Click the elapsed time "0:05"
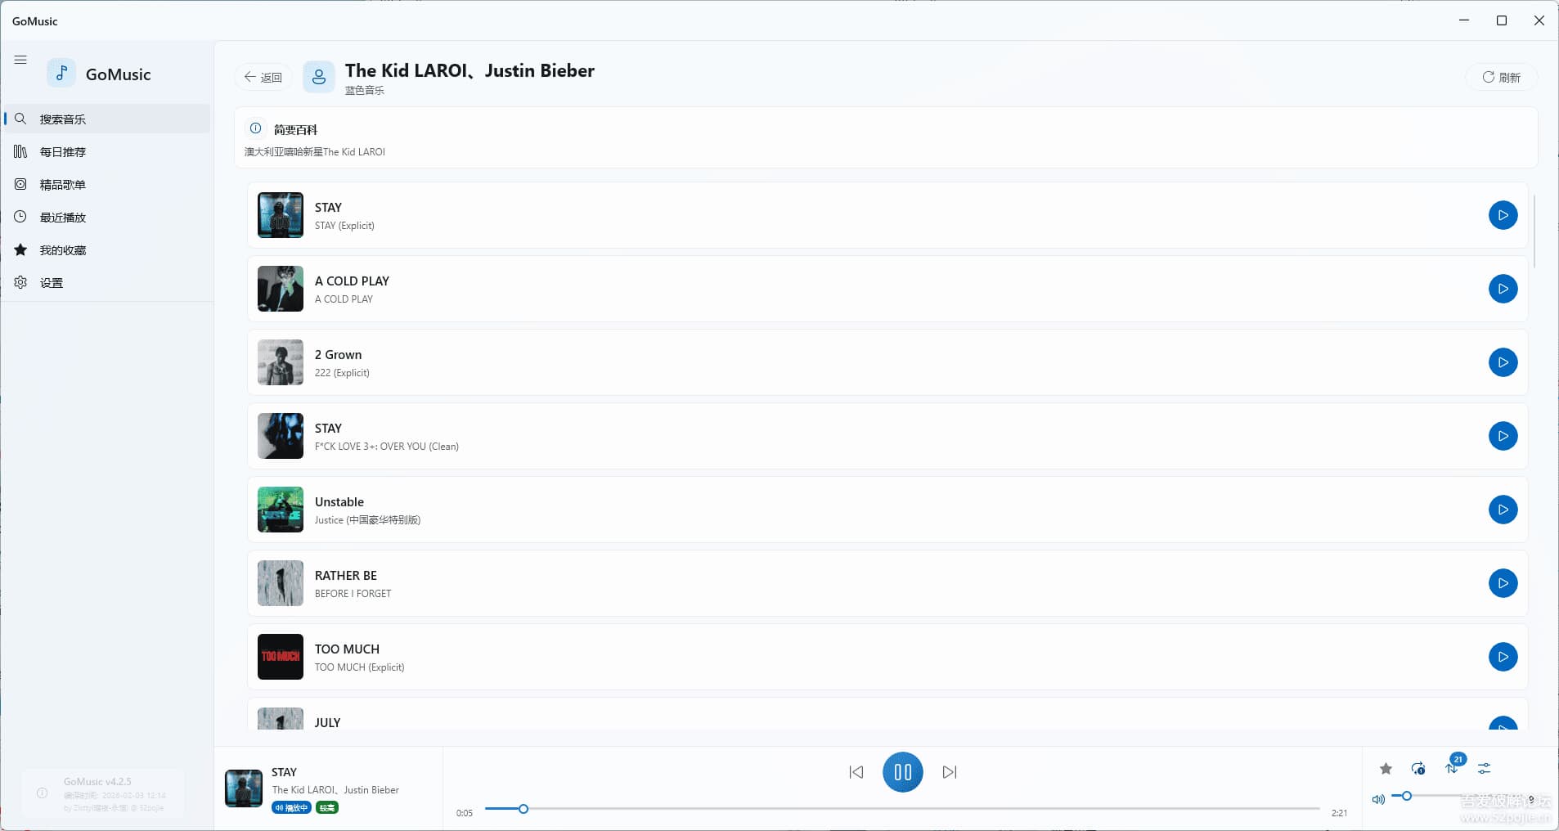The image size is (1559, 831). pos(465,813)
